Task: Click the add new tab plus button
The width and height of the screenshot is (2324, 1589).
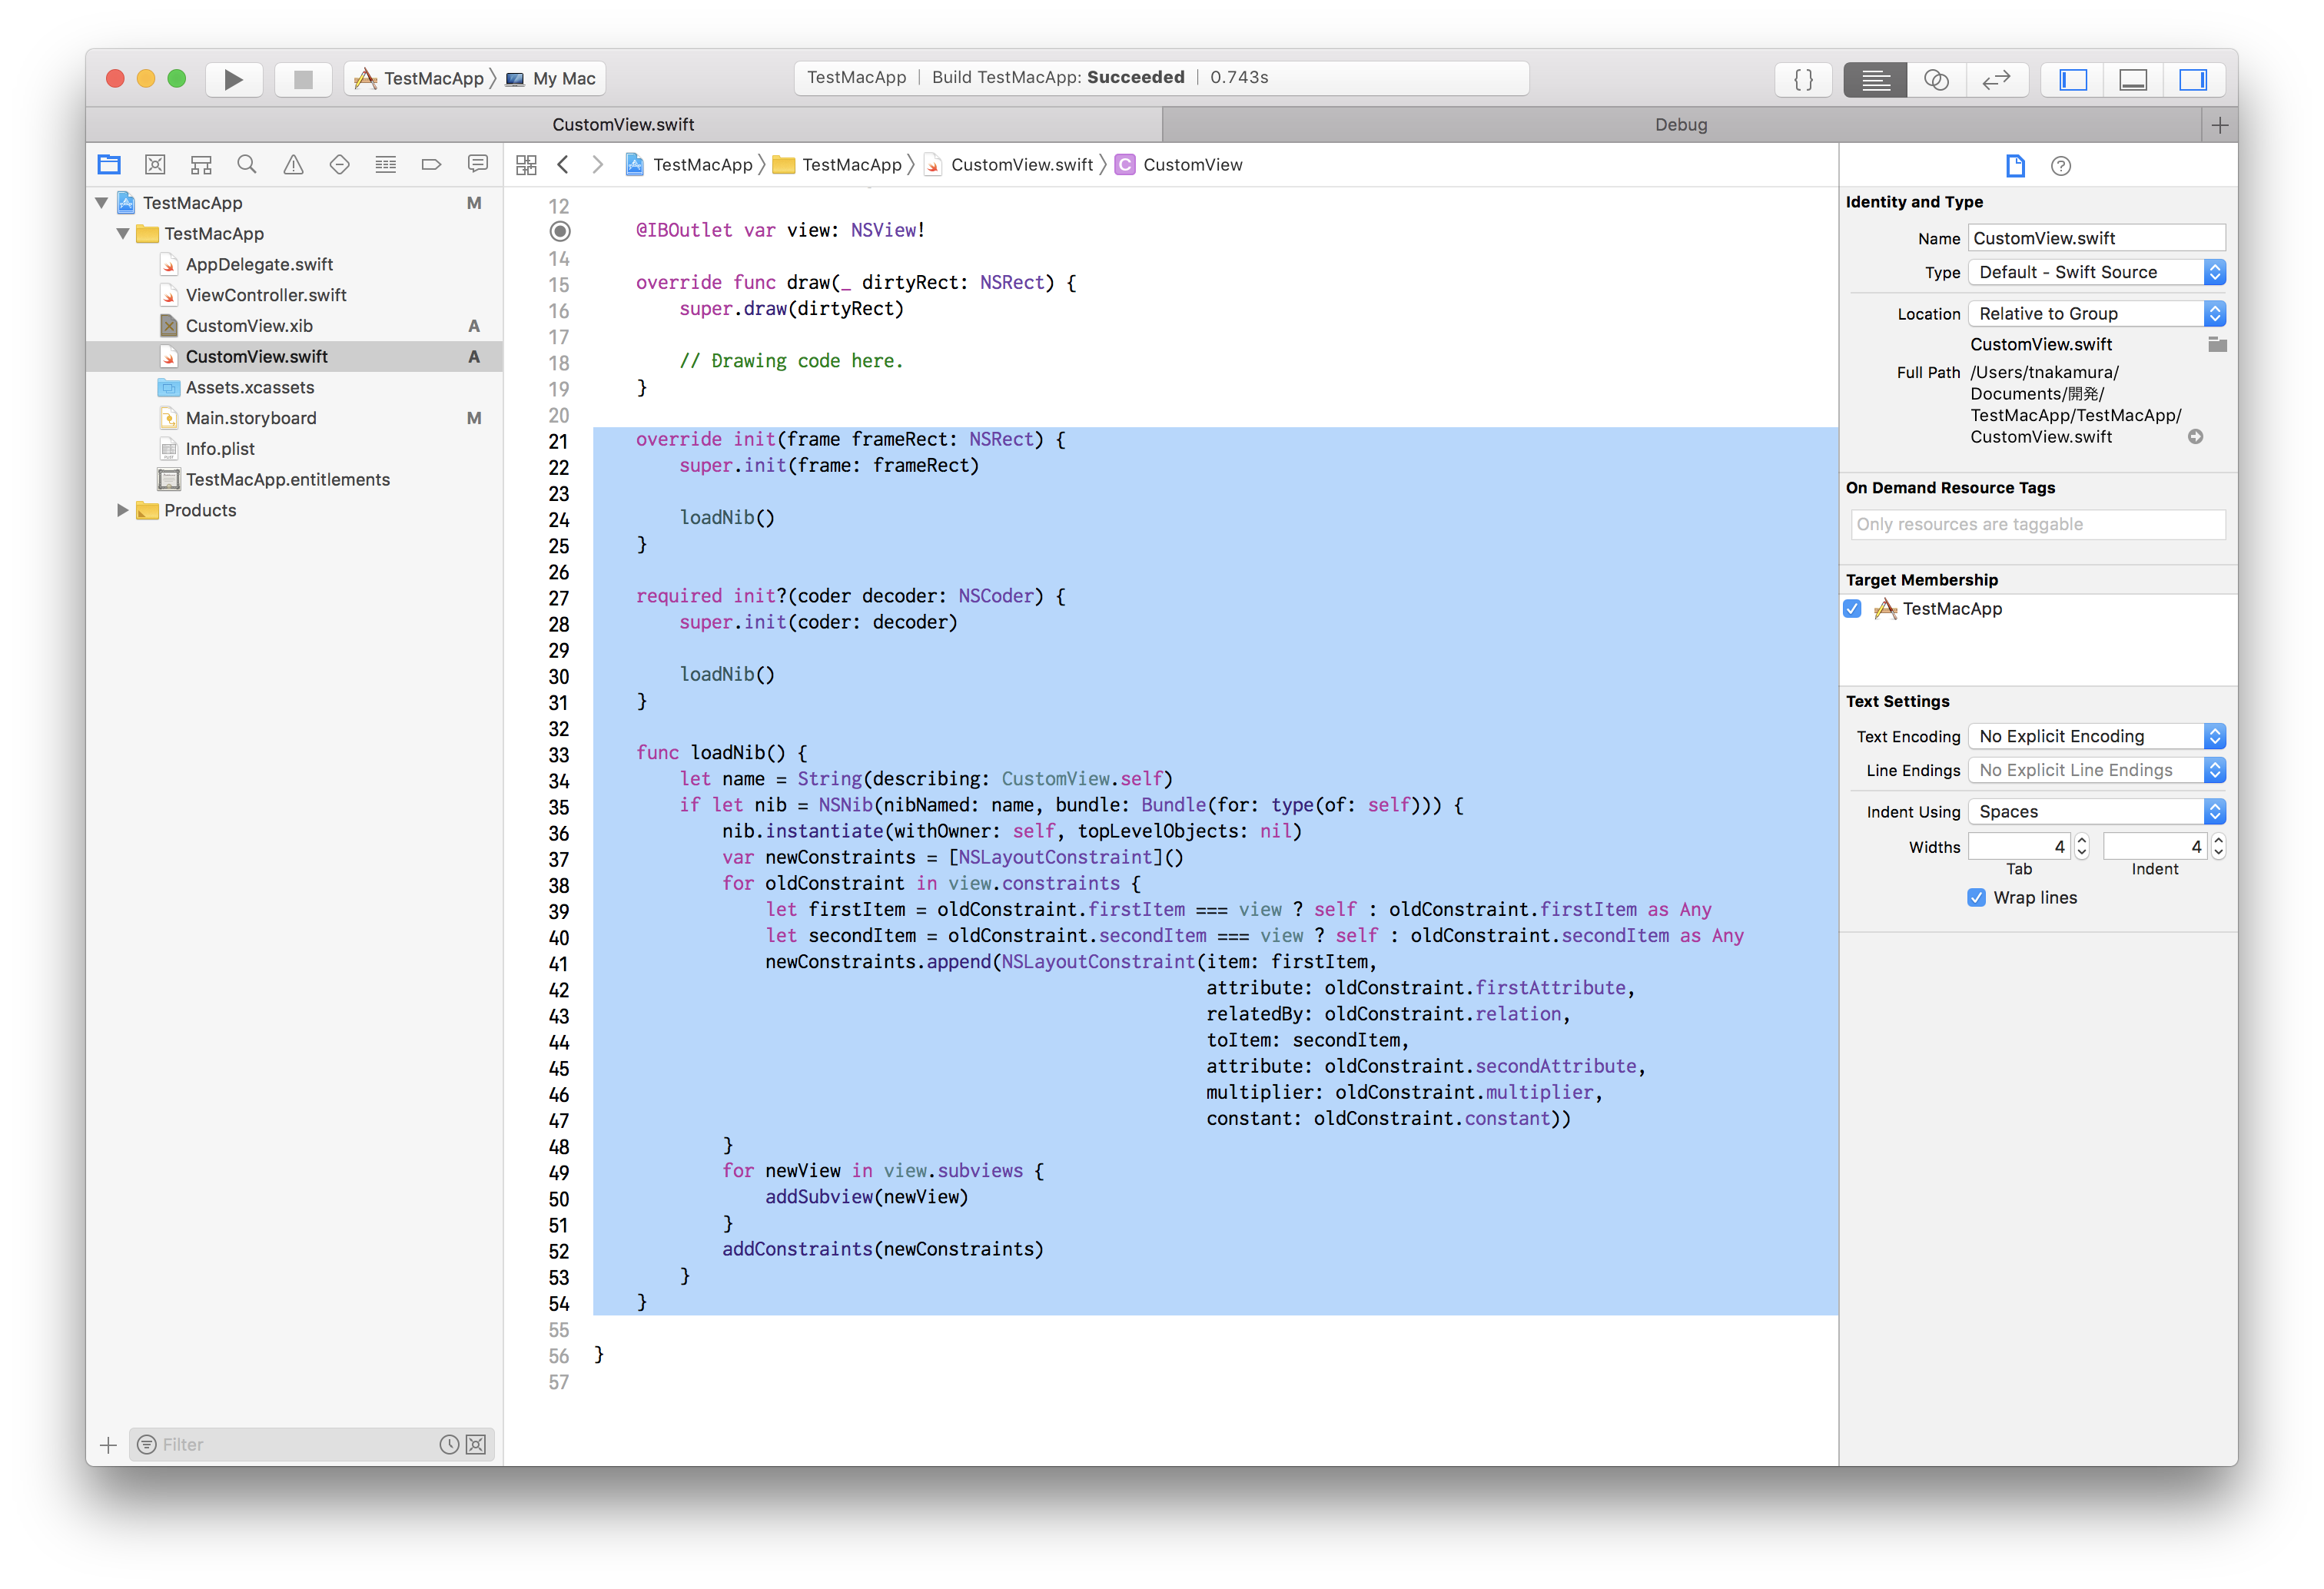Action: pyautogui.click(x=2219, y=125)
